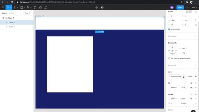Switch to the Assets tab
This screenshot has width=199, height=112.
tap(12, 13)
